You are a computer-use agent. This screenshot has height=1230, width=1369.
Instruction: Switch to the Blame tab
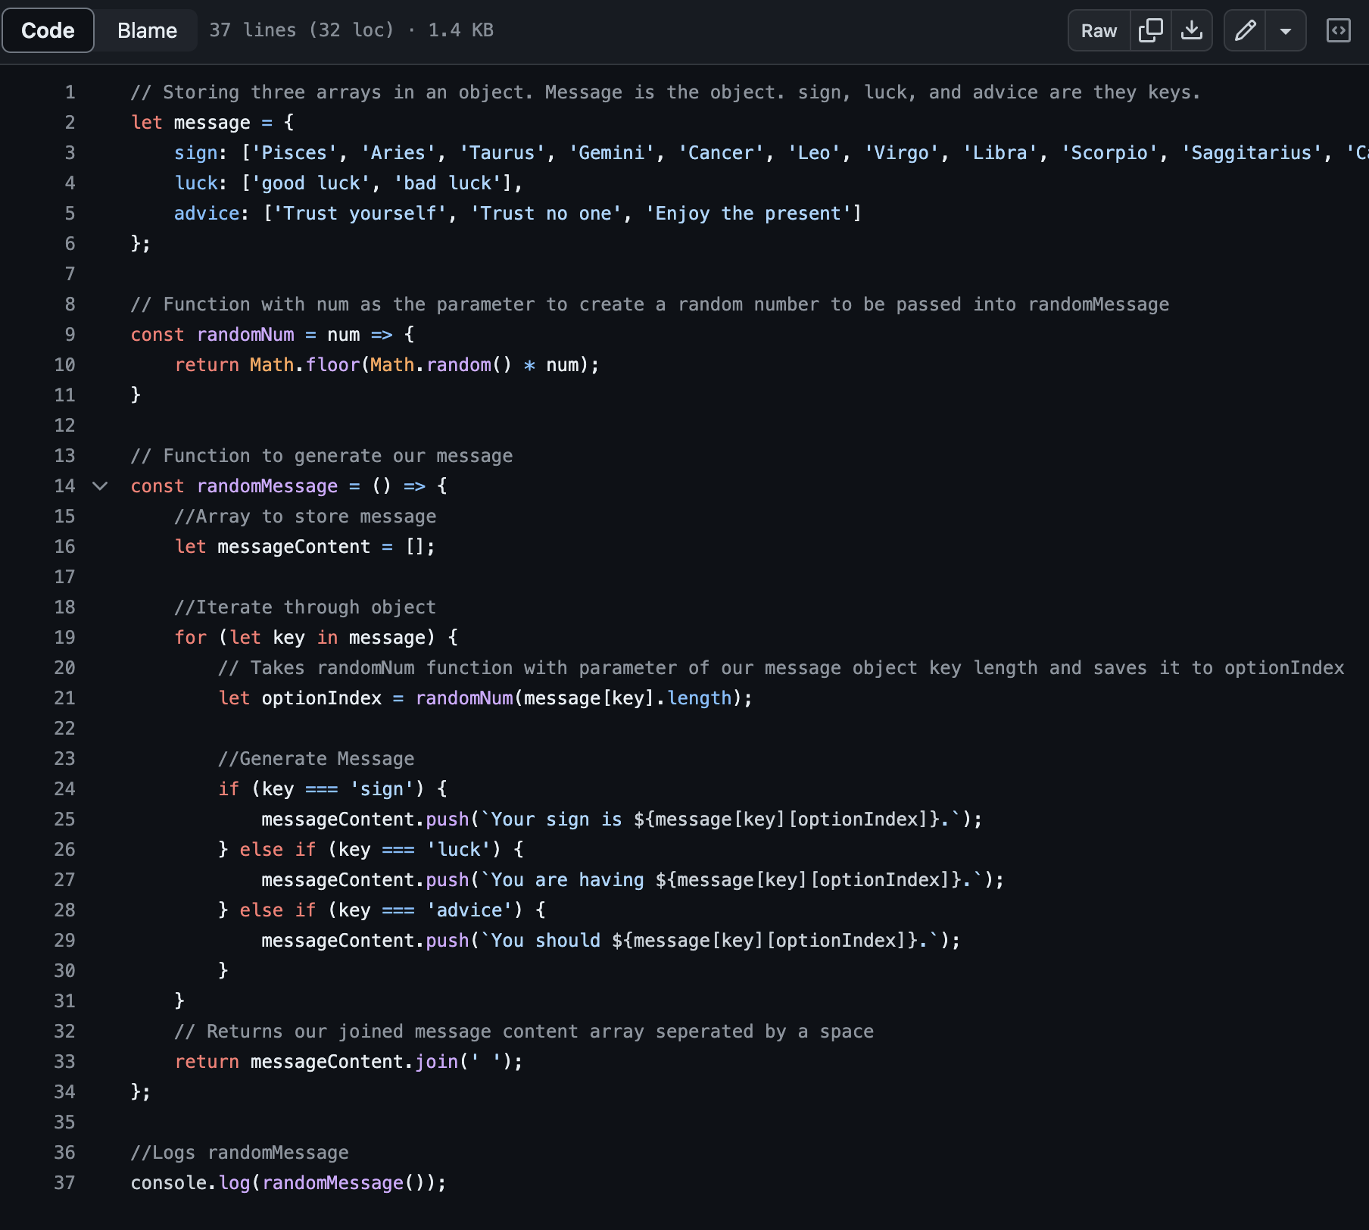tap(147, 30)
